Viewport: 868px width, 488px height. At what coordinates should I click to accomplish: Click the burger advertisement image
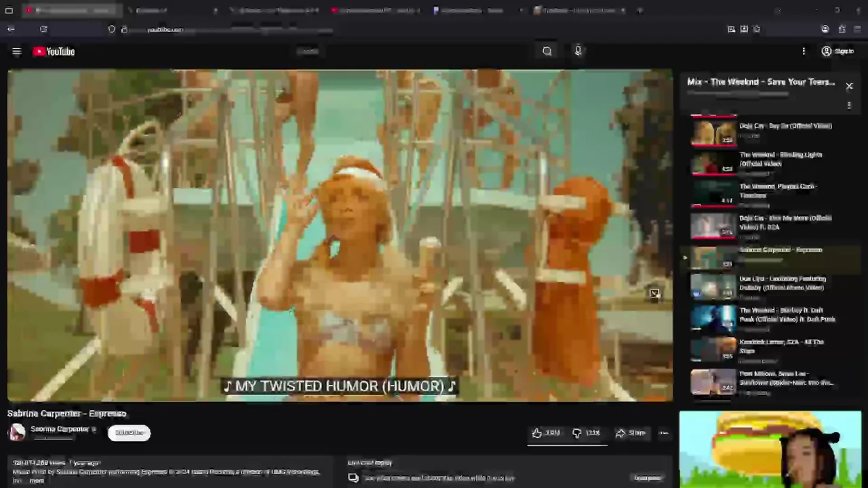pos(770,449)
